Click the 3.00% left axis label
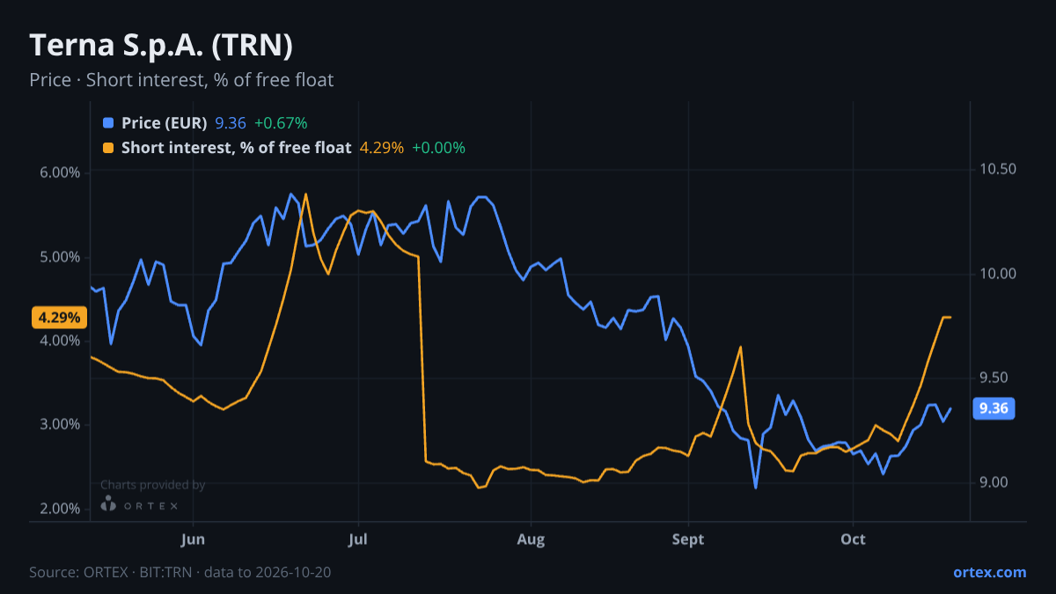 (60, 424)
